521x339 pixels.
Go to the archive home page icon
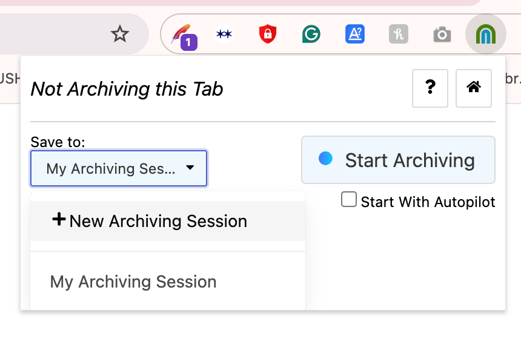click(474, 88)
